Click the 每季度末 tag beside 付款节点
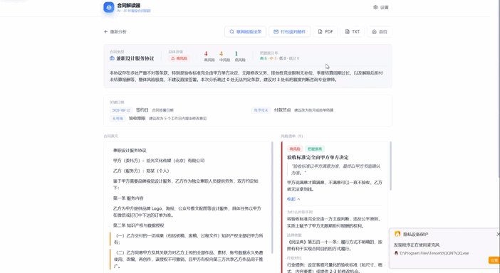This screenshot has height=273, width=500. 261,110
